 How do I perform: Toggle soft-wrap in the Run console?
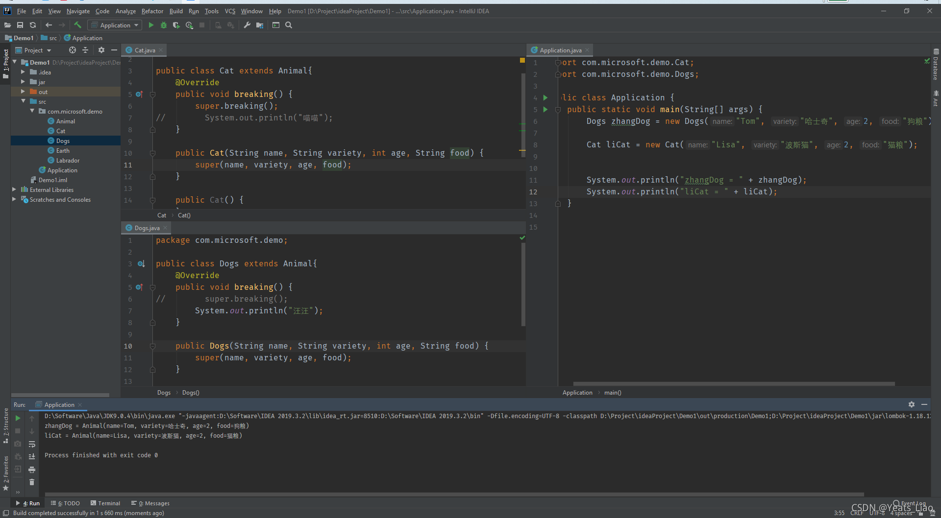32,444
